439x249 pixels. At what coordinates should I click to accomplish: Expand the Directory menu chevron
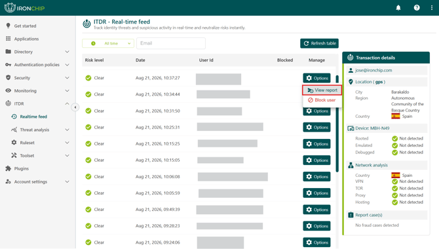67,52
